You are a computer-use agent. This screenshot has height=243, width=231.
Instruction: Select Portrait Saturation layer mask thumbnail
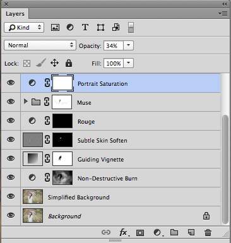pos(62,83)
